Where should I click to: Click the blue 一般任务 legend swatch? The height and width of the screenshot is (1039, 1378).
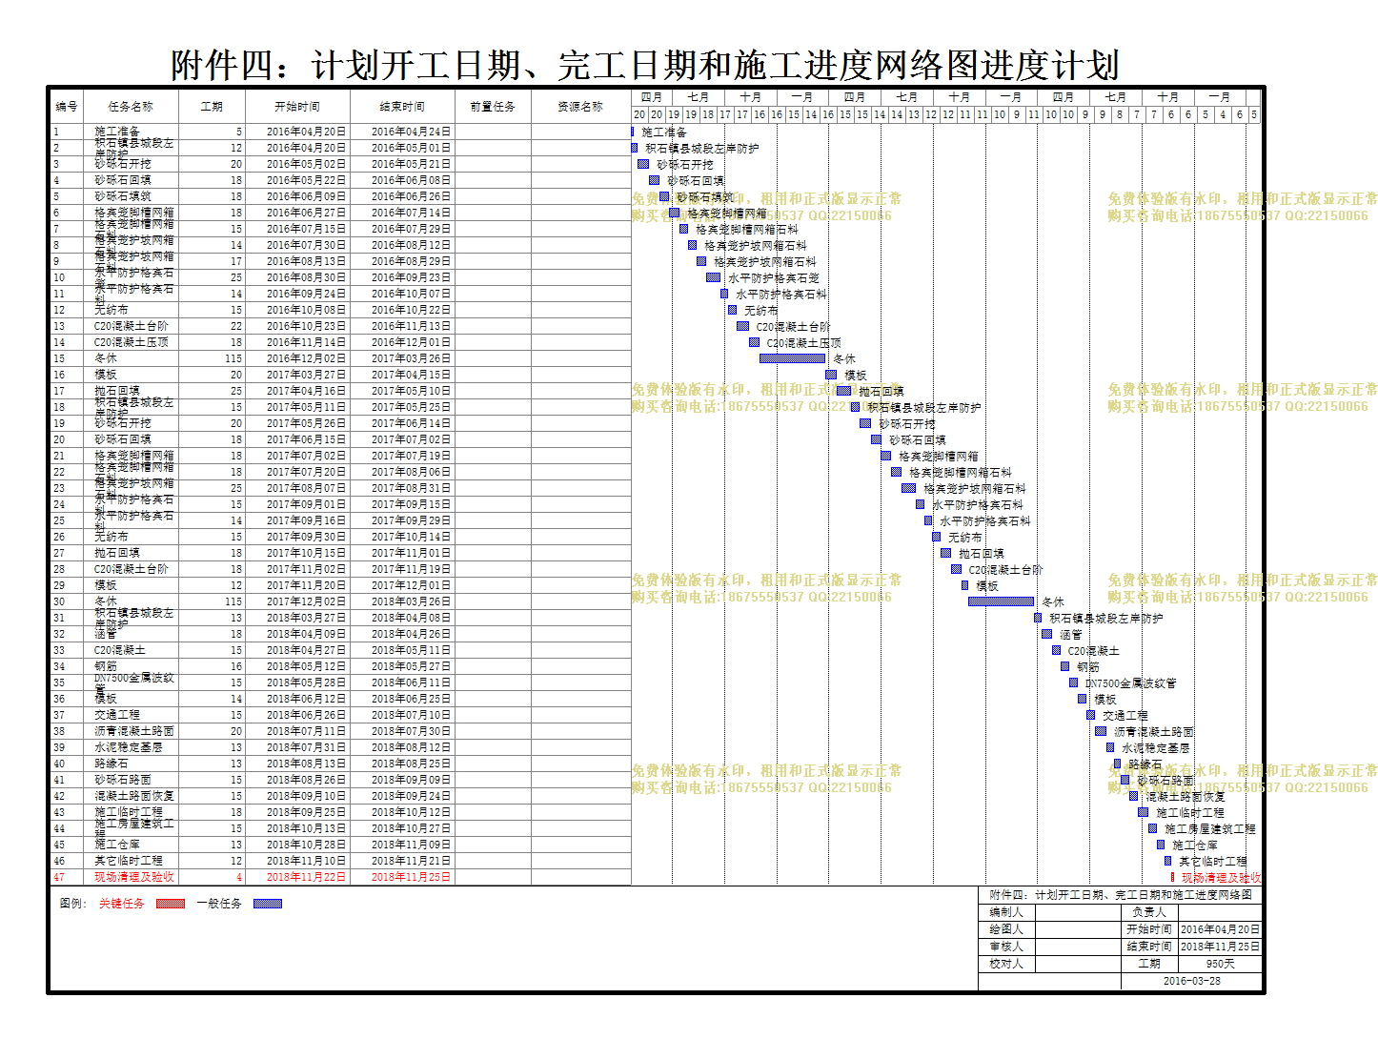[x=268, y=904]
